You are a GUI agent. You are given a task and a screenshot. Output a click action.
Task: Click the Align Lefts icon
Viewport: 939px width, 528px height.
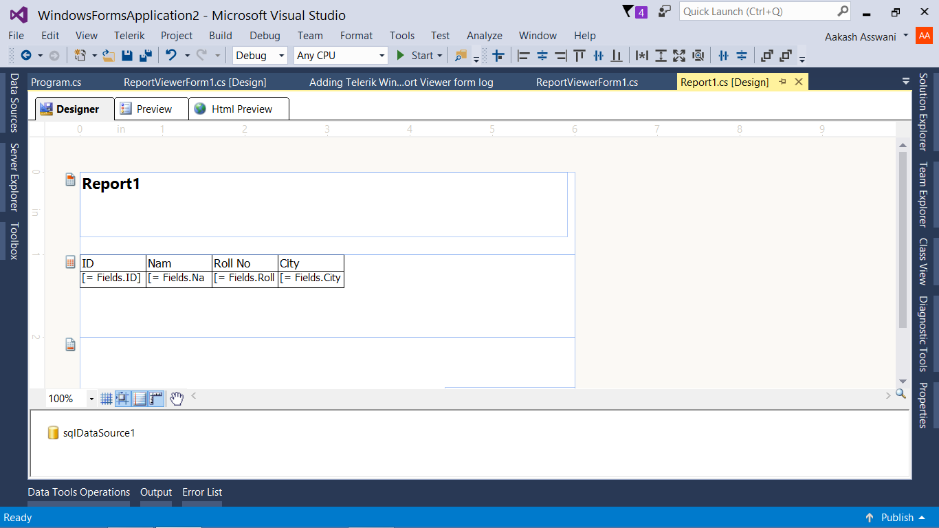524,56
